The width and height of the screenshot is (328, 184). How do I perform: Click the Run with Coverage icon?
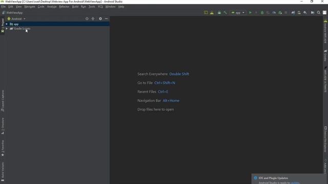click(268, 13)
